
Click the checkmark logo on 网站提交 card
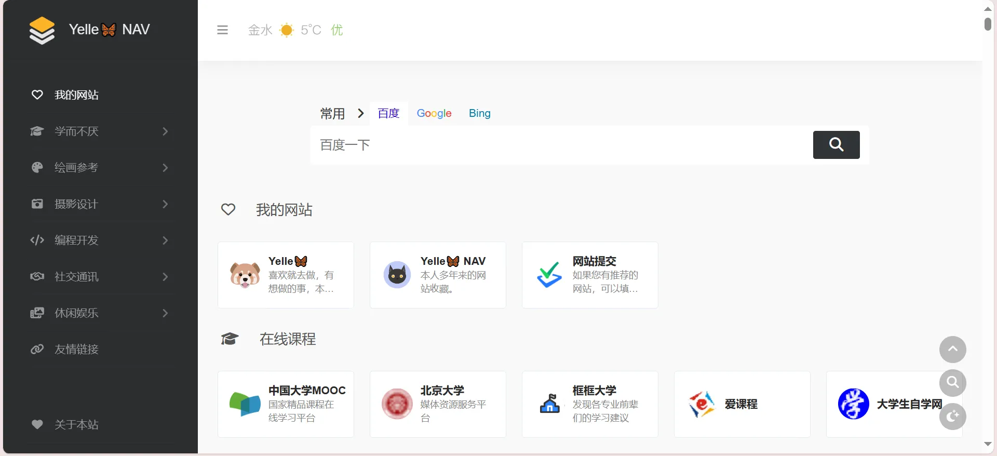[x=549, y=275]
